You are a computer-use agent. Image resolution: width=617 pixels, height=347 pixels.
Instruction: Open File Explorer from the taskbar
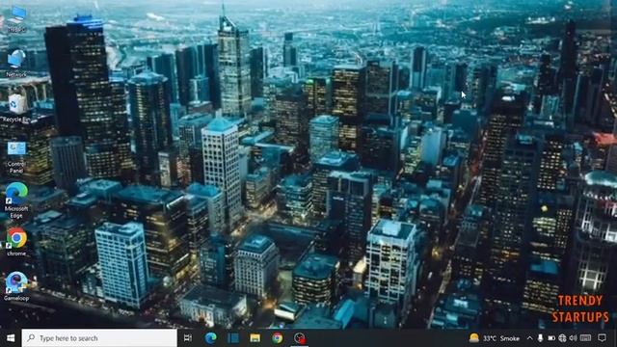255,338
